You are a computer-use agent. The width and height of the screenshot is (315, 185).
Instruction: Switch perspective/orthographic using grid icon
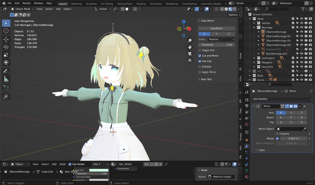click(x=190, y=60)
